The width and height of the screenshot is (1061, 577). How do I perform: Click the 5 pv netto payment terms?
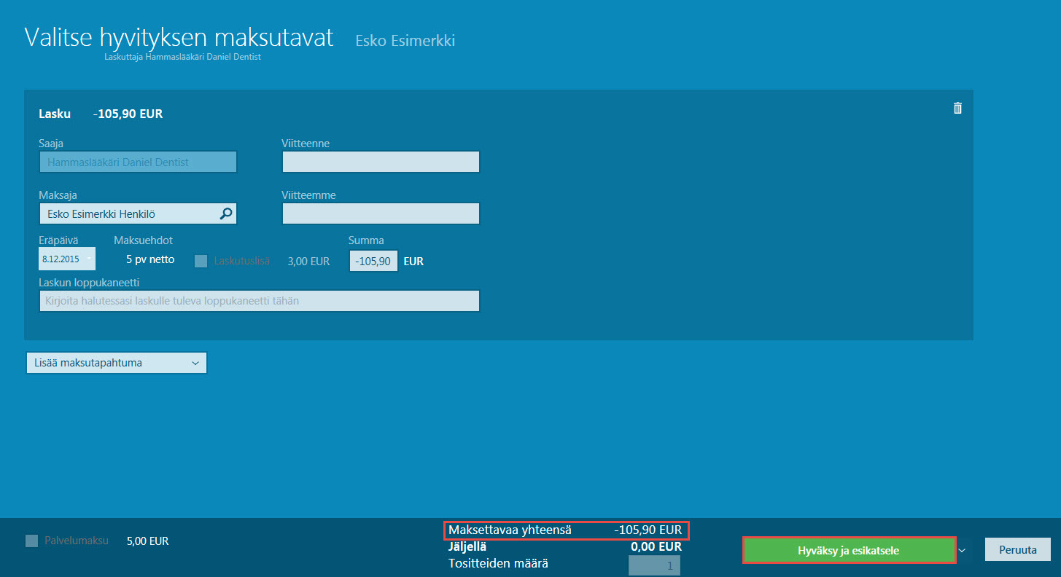click(150, 259)
